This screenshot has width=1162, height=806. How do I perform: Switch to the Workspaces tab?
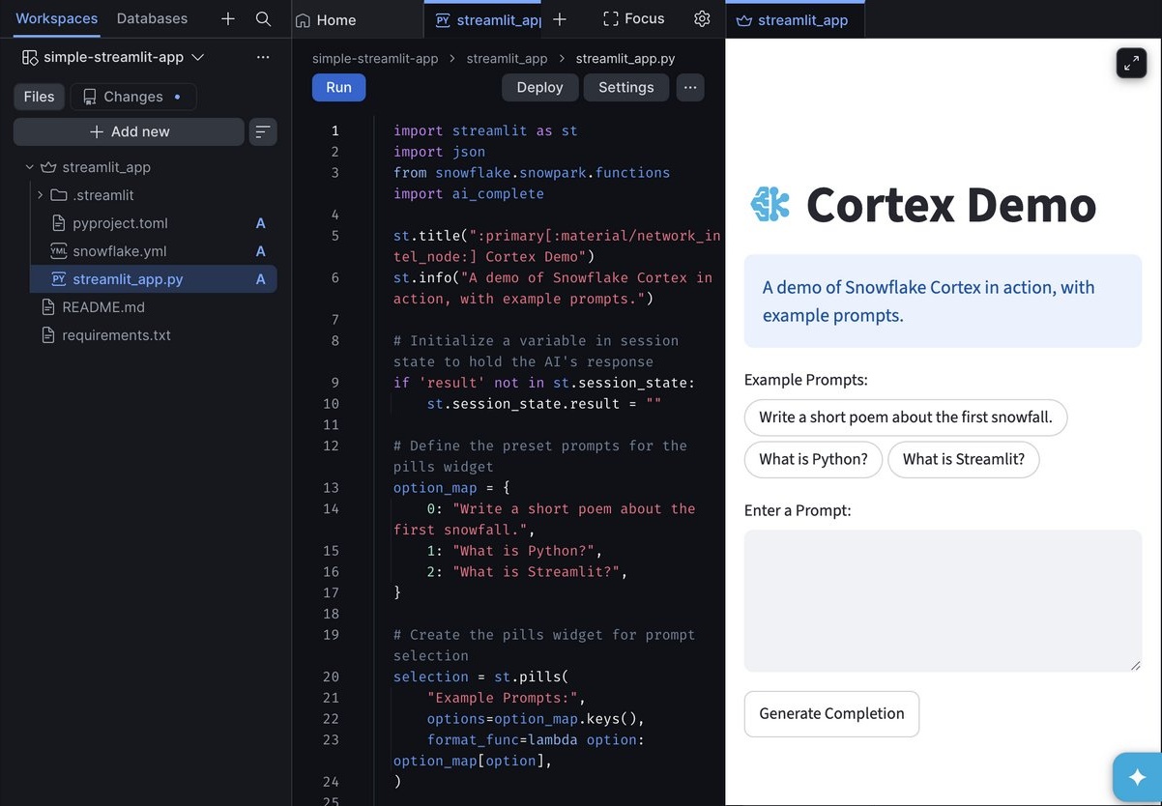coord(56,18)
